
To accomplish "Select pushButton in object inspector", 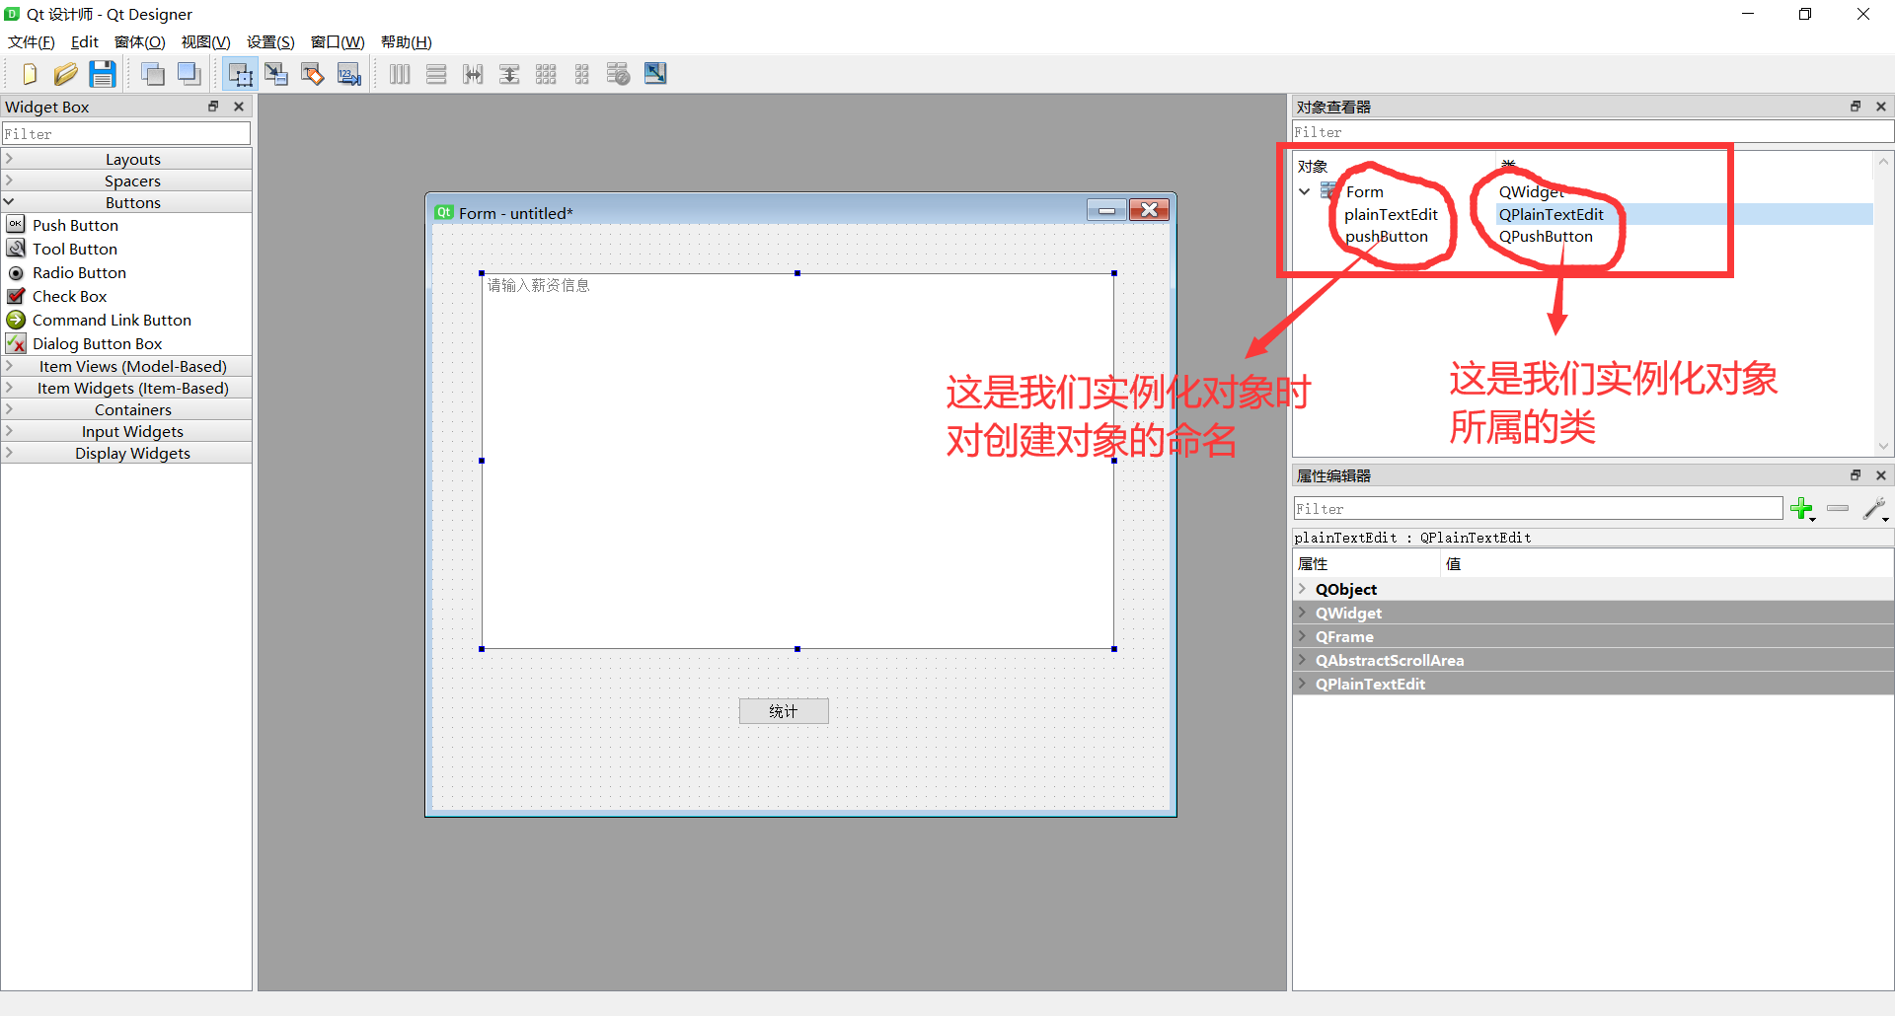I will (x=1386, y=236).
